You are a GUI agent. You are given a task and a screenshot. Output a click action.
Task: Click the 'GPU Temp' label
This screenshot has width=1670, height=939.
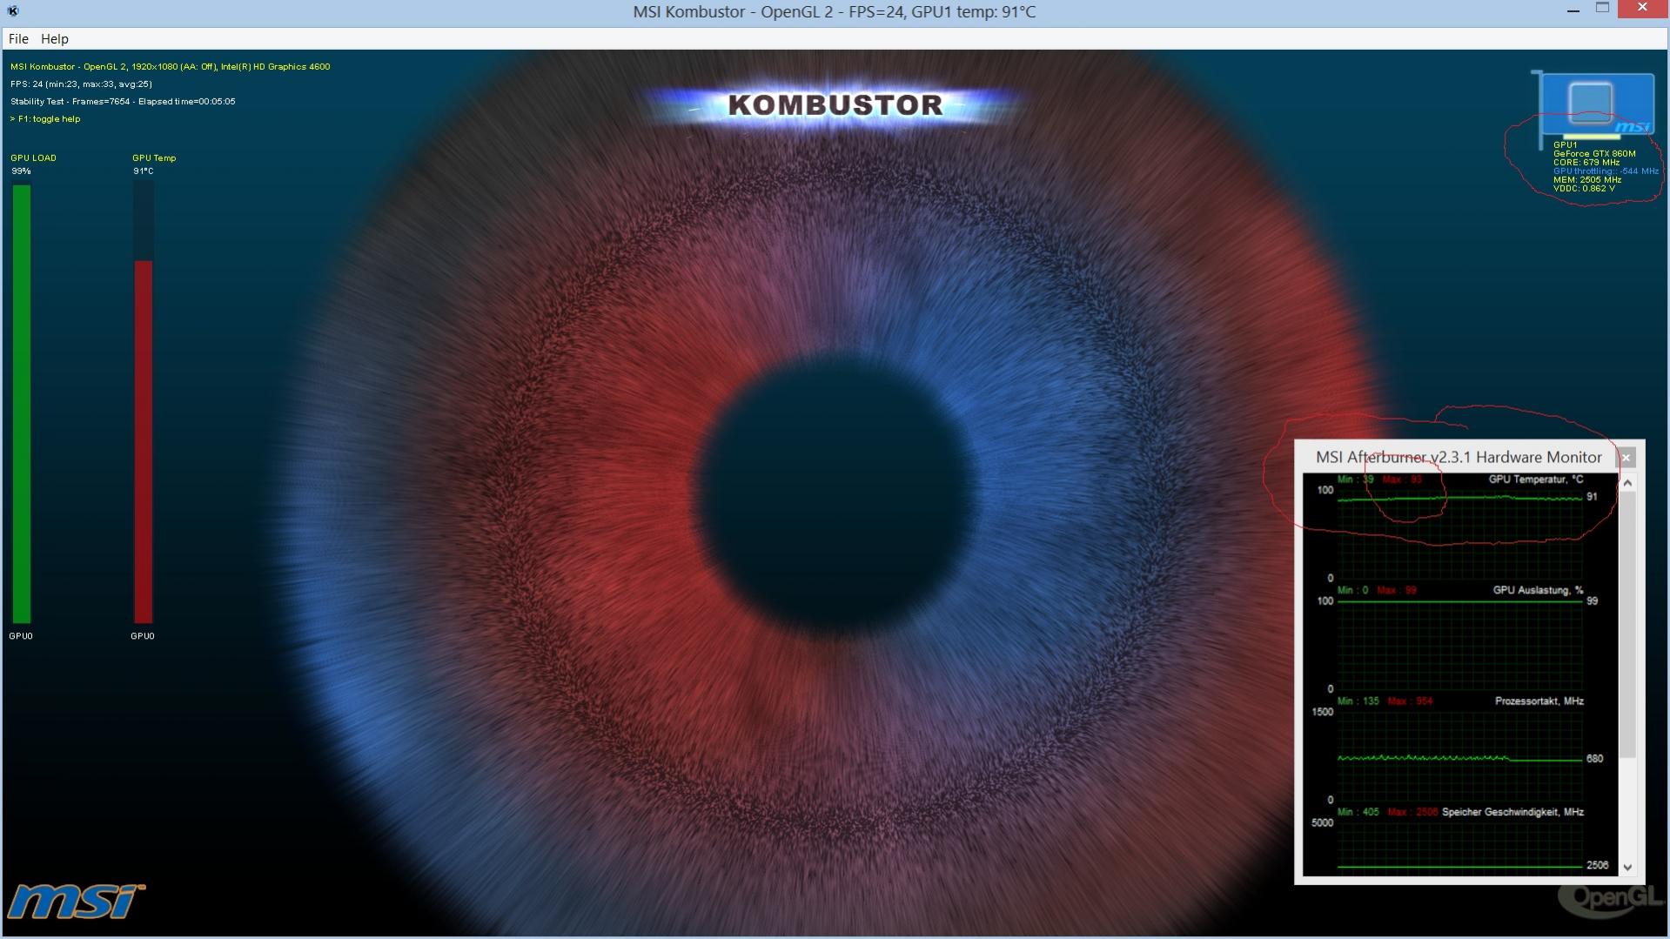[154, 158]
